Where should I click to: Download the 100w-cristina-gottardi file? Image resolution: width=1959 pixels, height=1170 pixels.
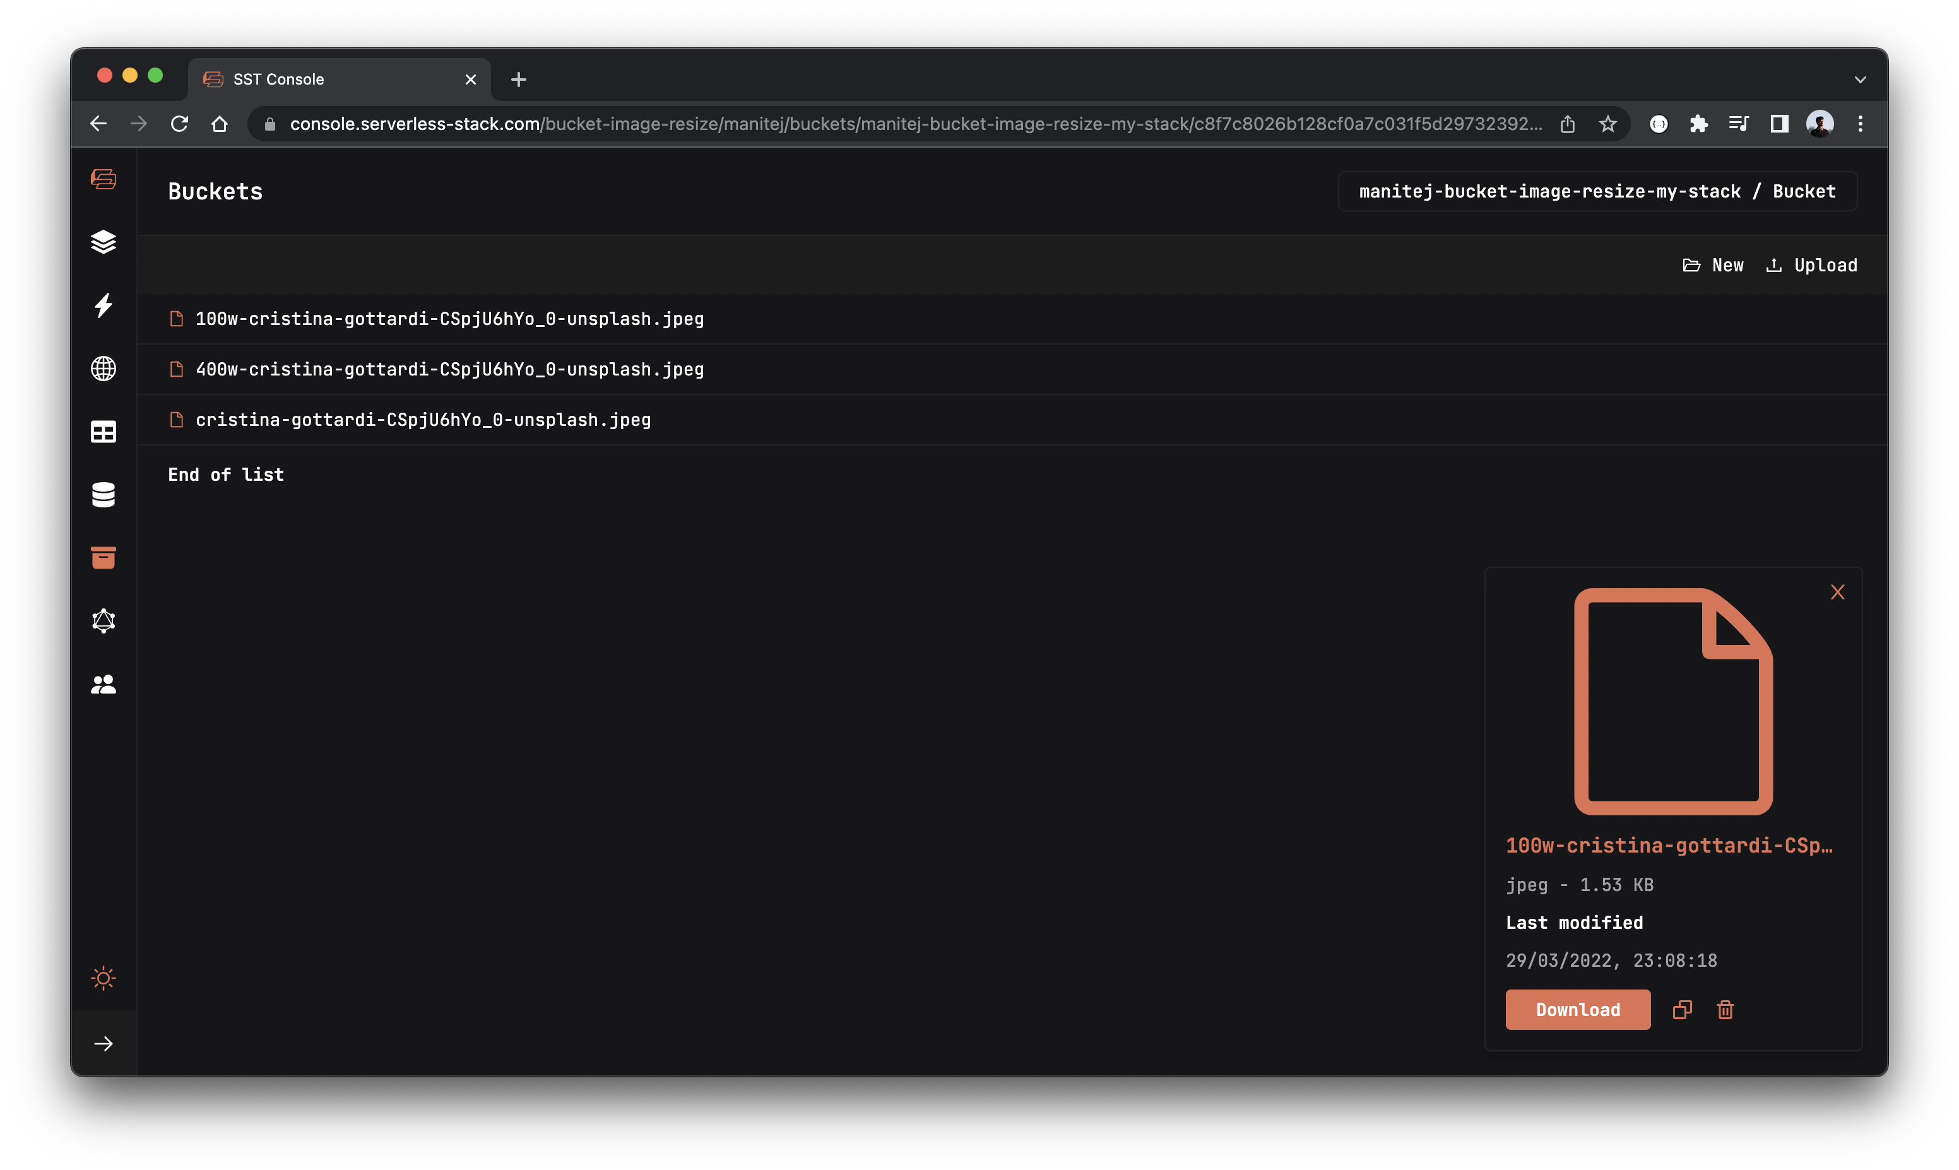pos(1578,1008)
